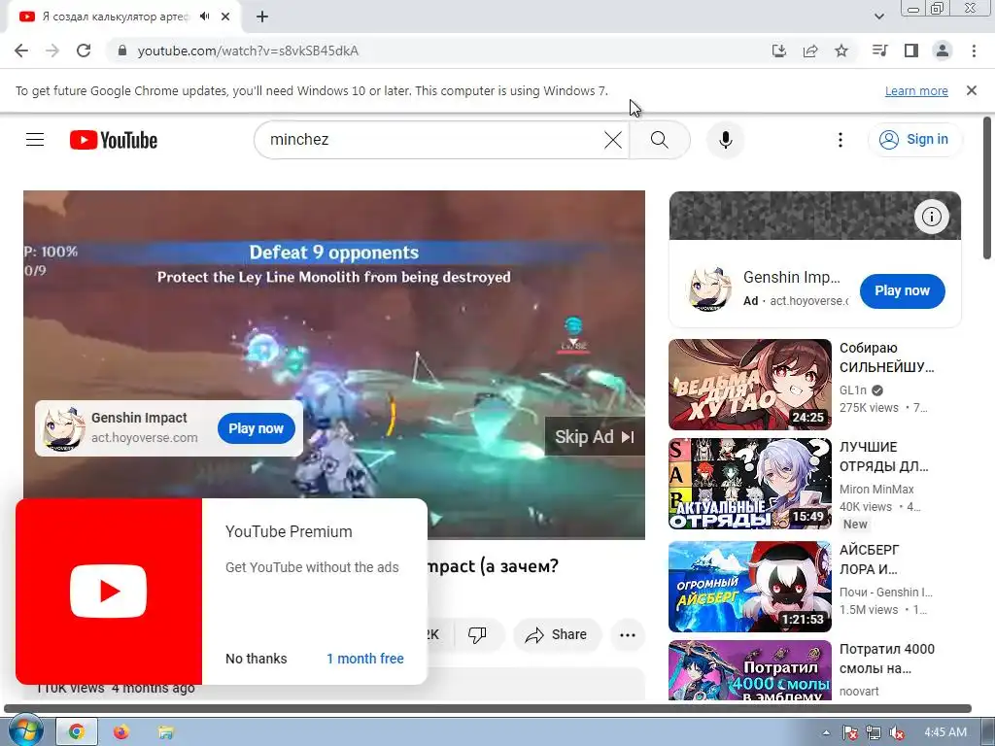Open YouTube settings three-dot menu
995x746 pixels.
pos(841,140)
